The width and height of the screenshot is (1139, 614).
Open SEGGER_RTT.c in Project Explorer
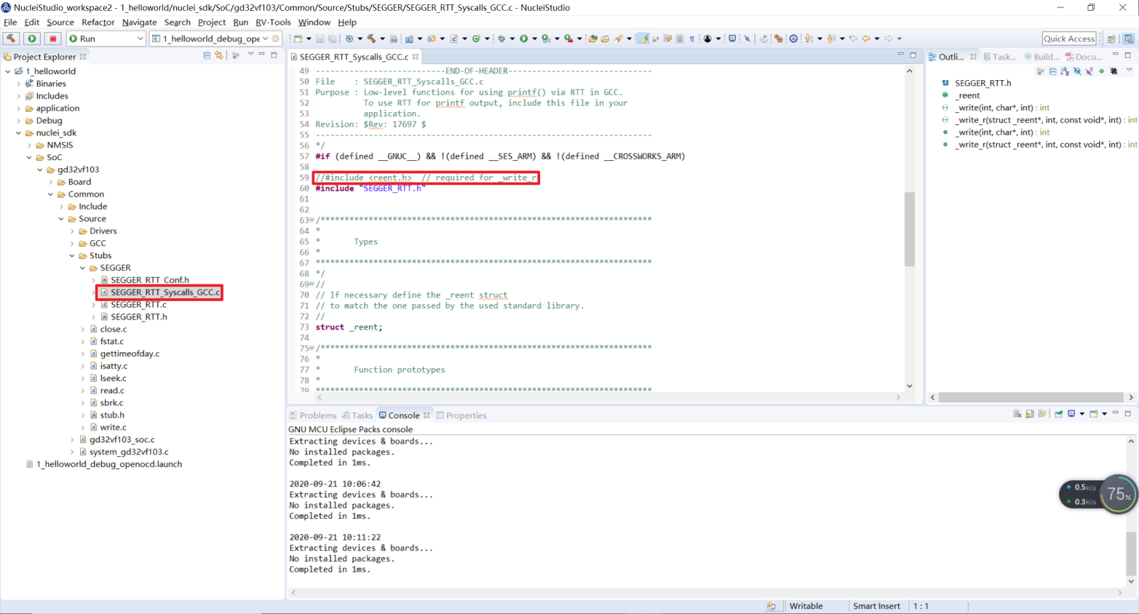click(138, 305)
